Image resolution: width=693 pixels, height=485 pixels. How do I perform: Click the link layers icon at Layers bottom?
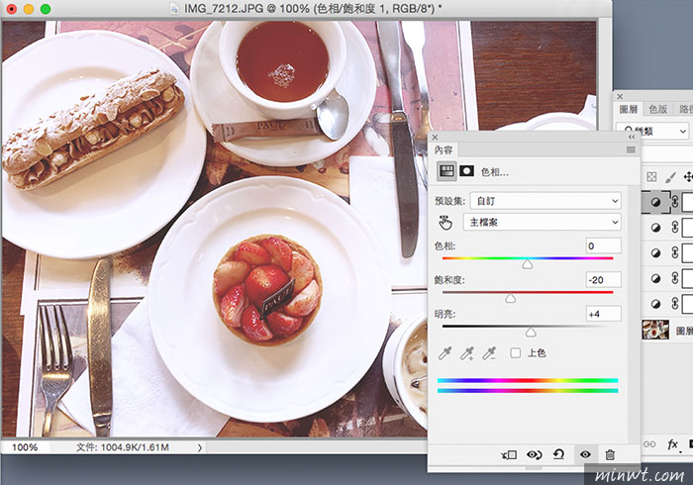coord(649,444)
